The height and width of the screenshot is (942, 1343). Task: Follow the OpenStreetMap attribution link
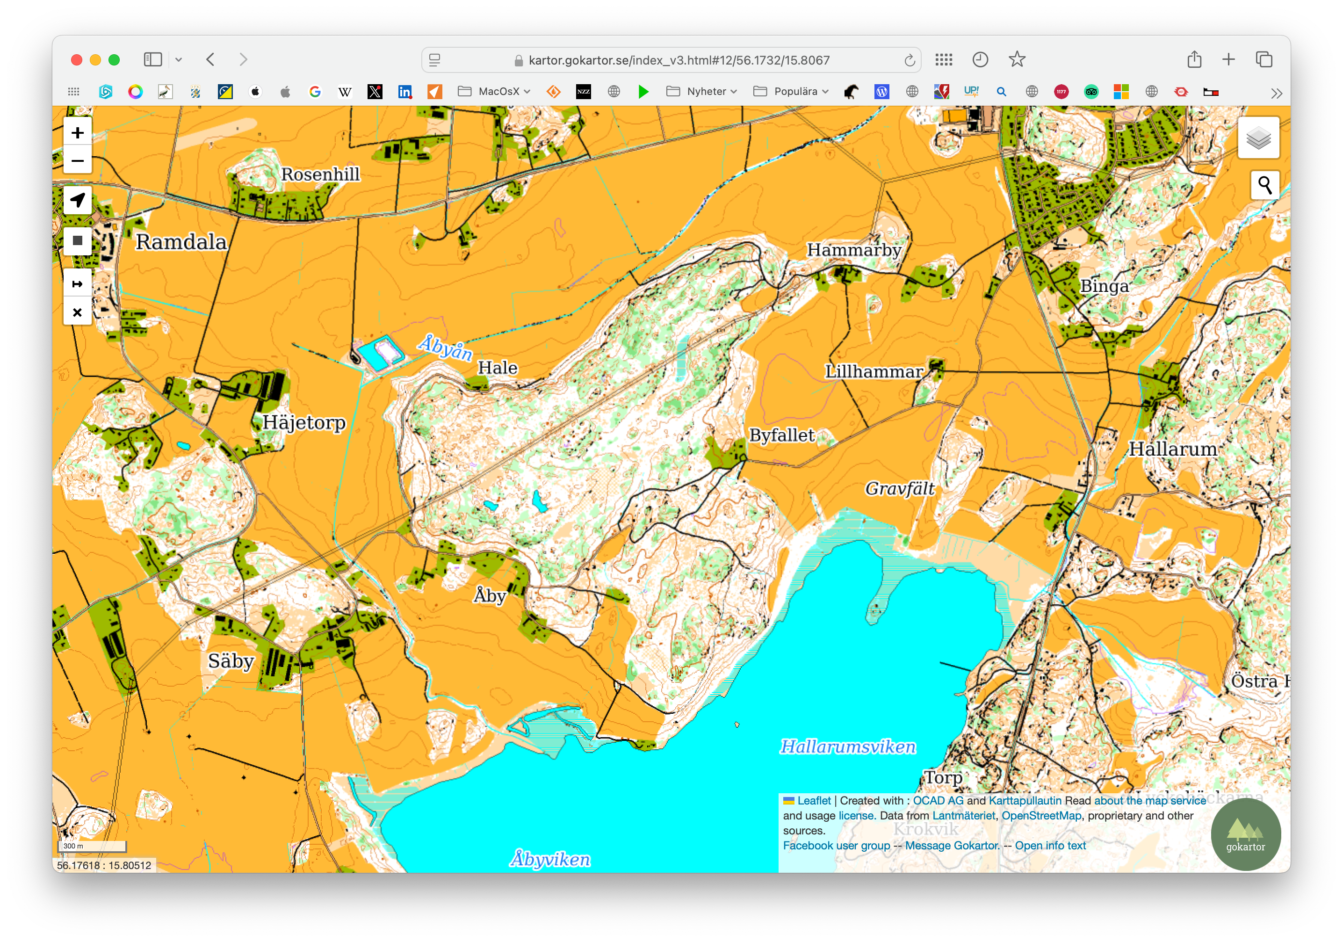[1041, 816]
